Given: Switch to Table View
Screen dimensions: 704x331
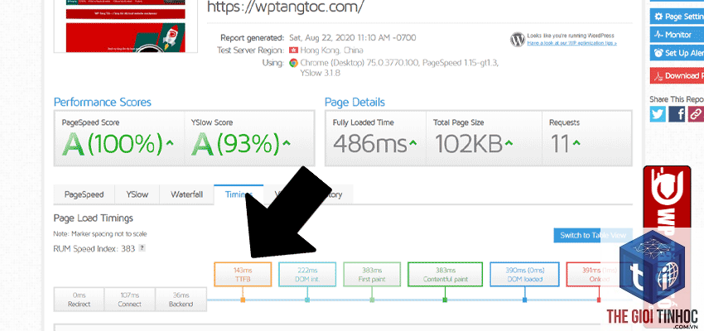Looking at the screenshot, I should (593, 235).
